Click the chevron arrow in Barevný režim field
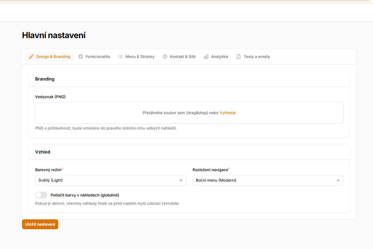The width and height of the screenshot is (373, 249). 181,180
